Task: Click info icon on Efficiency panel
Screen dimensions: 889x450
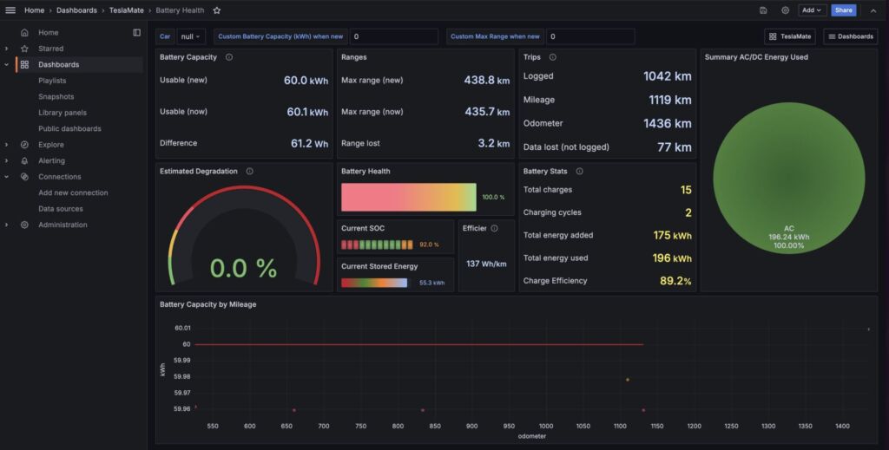Action: click(494, 229)
